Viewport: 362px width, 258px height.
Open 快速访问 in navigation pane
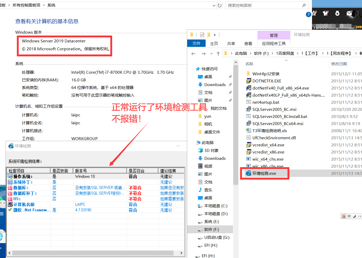(x=210, y=69)
